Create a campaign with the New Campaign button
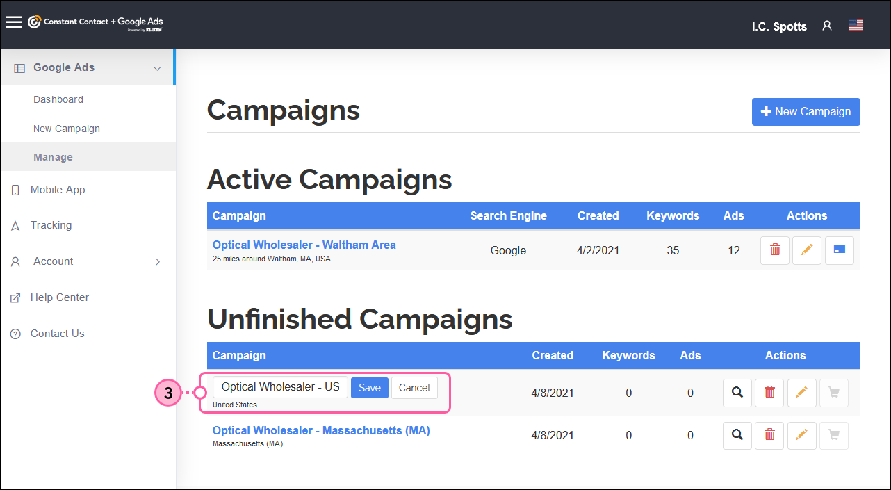 (x=806, y=111)
